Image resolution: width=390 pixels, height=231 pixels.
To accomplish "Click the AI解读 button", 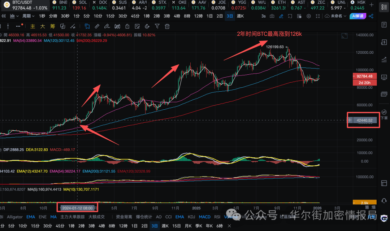I will coord(357,16).
